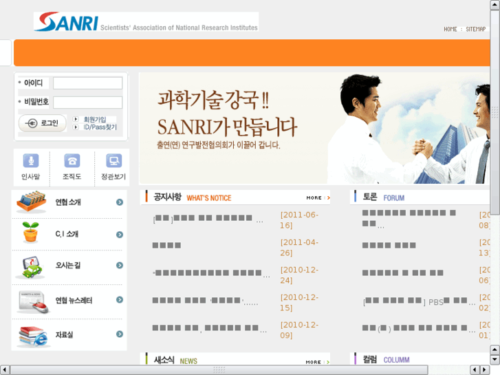Click the 토론 FORUM heading
500x375 pixels.
tap(384, 197)
